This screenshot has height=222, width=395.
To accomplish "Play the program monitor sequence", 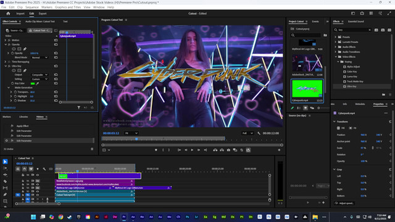I will tap(192, 150).
